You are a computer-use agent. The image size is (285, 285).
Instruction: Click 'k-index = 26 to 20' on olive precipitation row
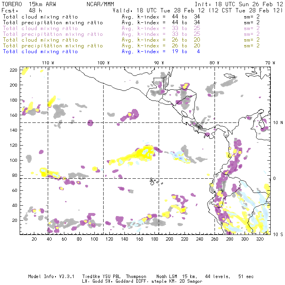[x=169, y=46]
